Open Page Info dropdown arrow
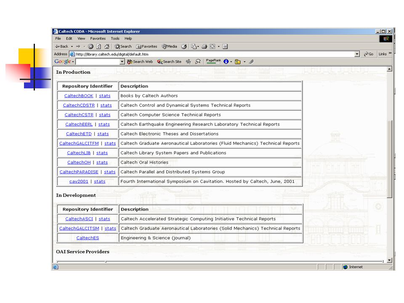The image size is (404, 303). 231,62
